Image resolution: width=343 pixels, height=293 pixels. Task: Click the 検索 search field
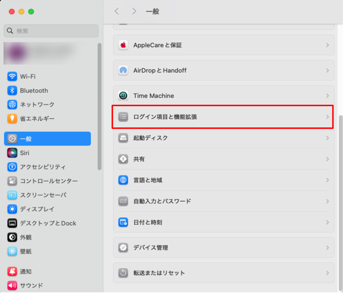coord(51,31)
